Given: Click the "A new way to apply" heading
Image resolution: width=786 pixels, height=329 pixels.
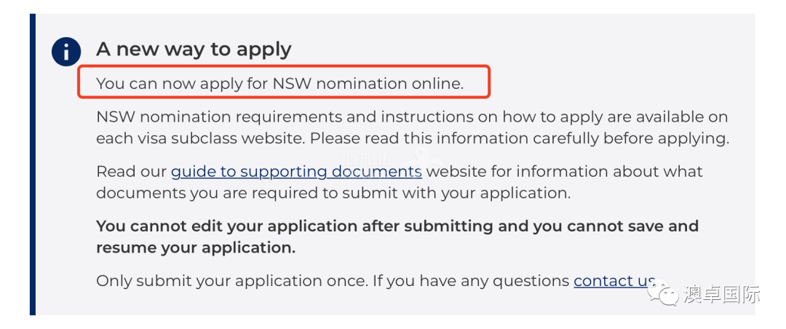Looking at the screenshot, I should click(194, 49).
